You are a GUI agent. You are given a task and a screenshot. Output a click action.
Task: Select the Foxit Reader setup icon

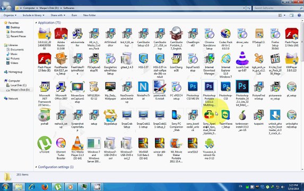[61, 59]
